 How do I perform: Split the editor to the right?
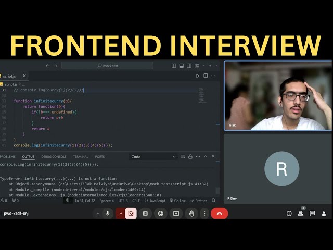[206, 76]
